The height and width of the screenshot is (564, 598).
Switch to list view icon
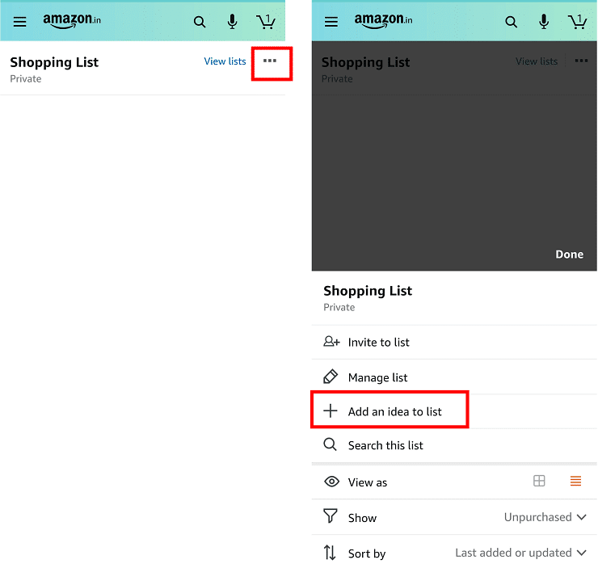[575, 481]
